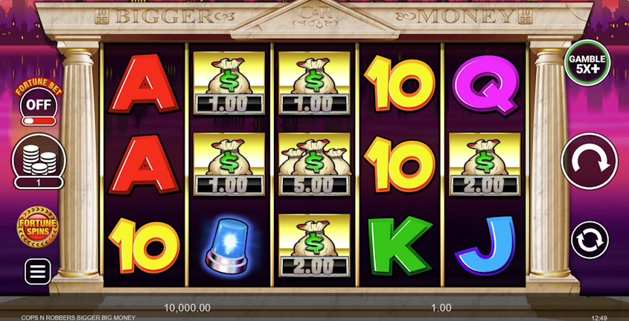
Task: Select the 5.00 triple money bag symbol
Action: [314, 164]
